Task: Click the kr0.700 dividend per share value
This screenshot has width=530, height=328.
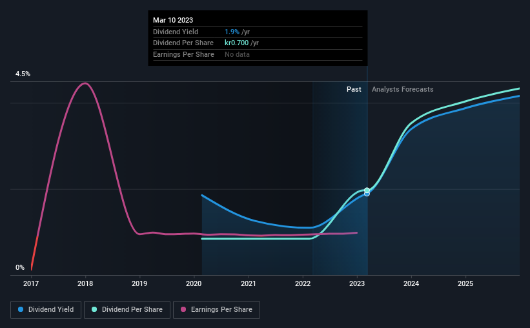Action: (x=237, y=43)
